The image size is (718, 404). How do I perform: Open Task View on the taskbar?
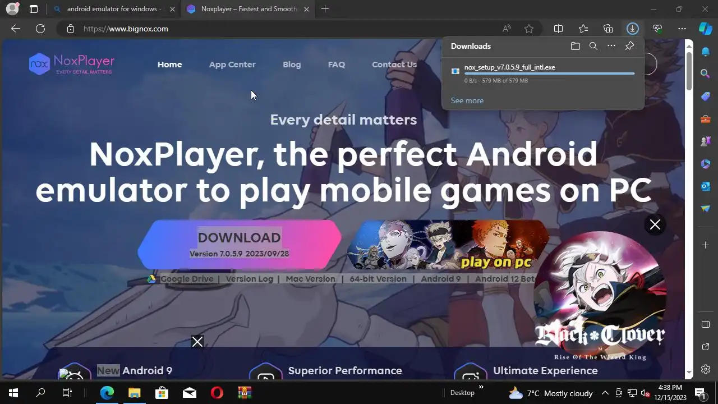tap(67, 393)
